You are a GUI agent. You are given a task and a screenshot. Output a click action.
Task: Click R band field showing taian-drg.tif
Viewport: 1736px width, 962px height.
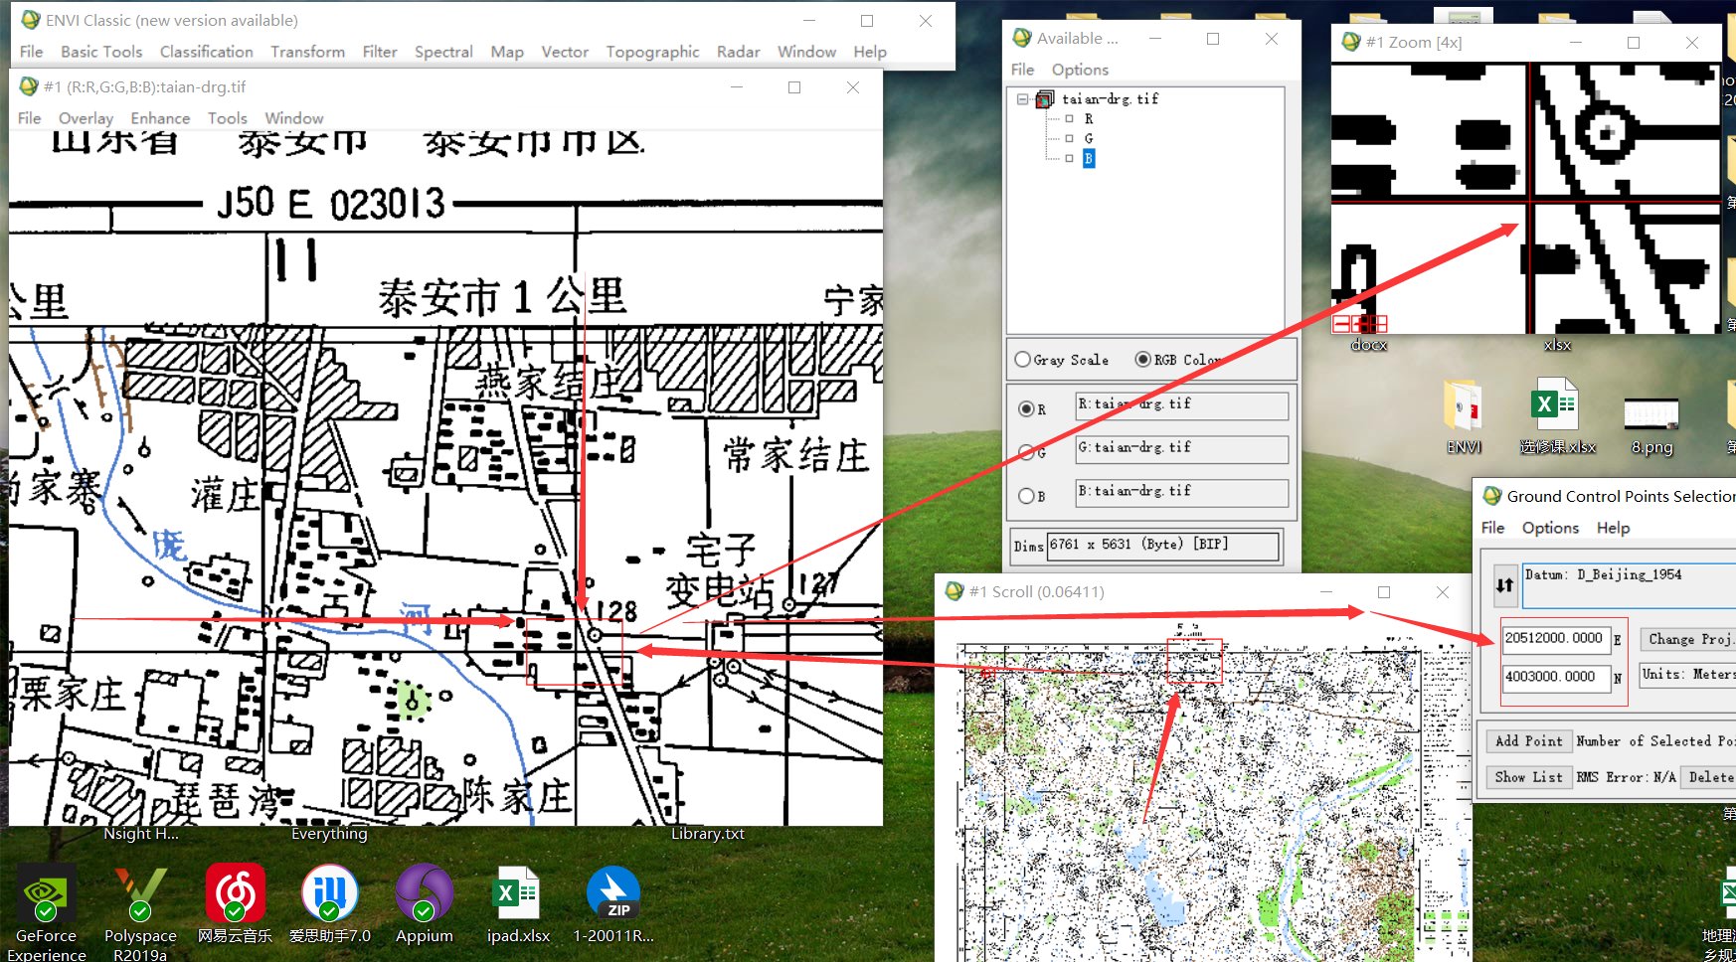click(1182, 405)
